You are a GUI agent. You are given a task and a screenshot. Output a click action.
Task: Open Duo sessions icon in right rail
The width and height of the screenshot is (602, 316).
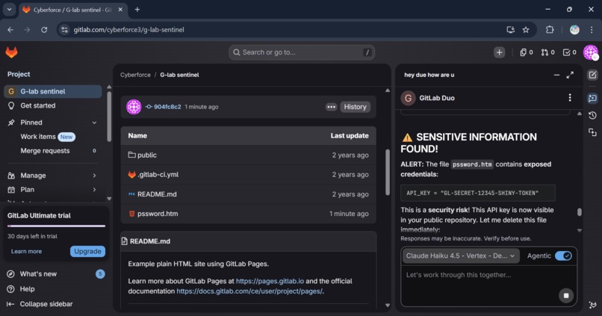(x=592, y=132)
